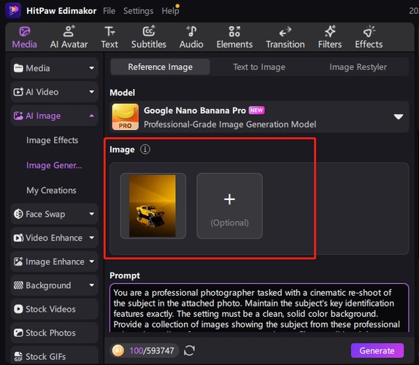Screen dimensions: 419x365
Task: Open the Subtitles tool
Action: pos(149,38)
